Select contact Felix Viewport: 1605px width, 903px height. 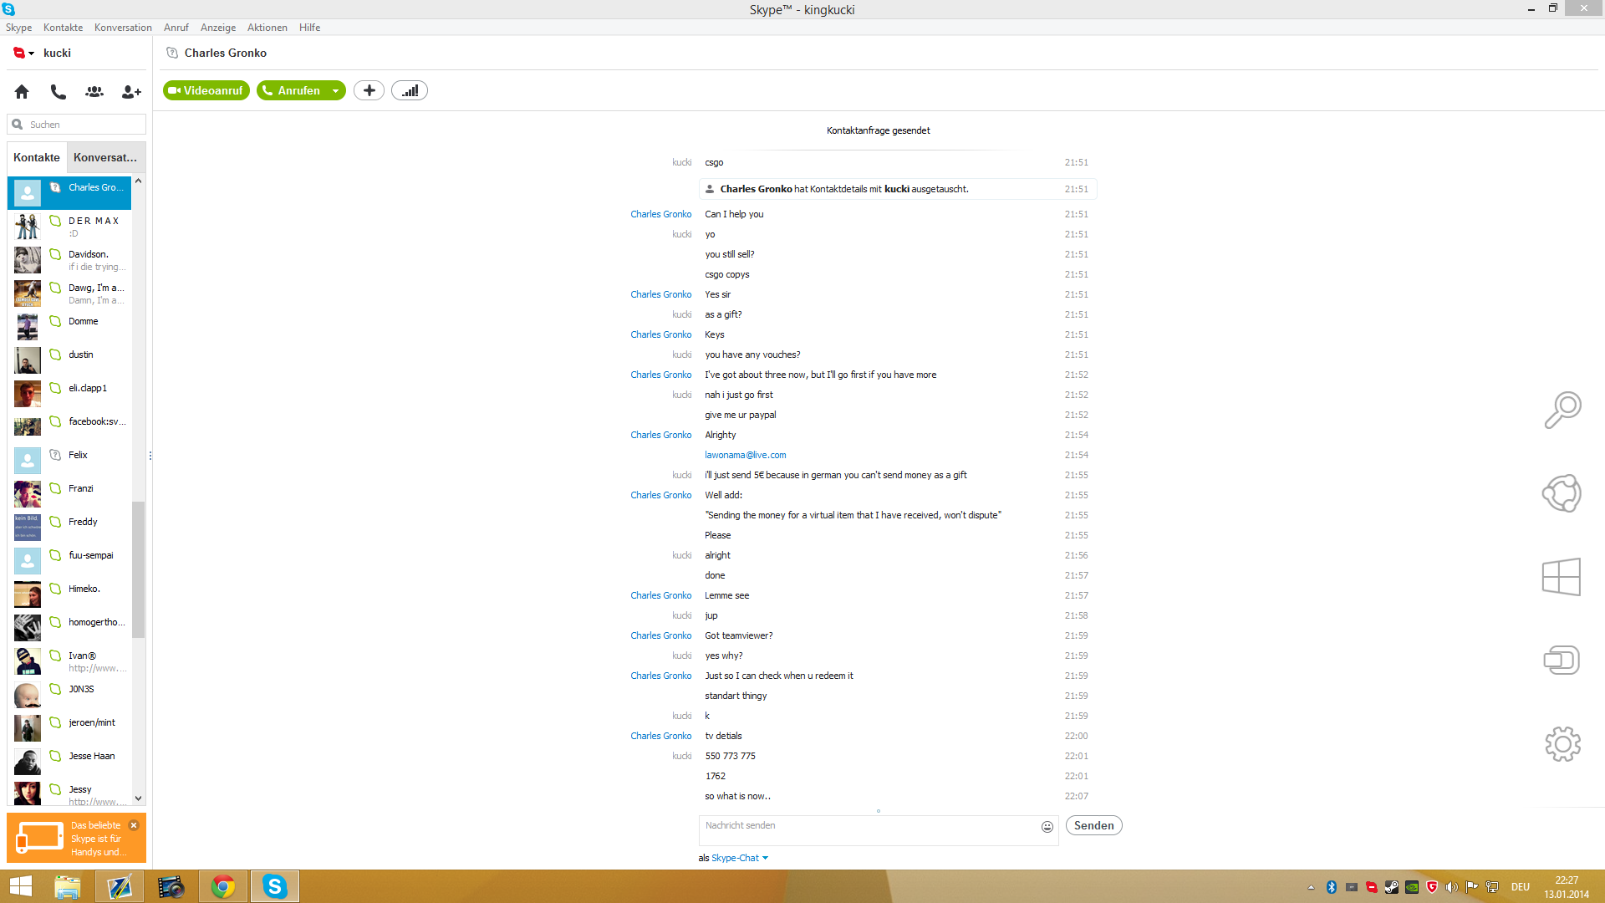pos(69,461)
